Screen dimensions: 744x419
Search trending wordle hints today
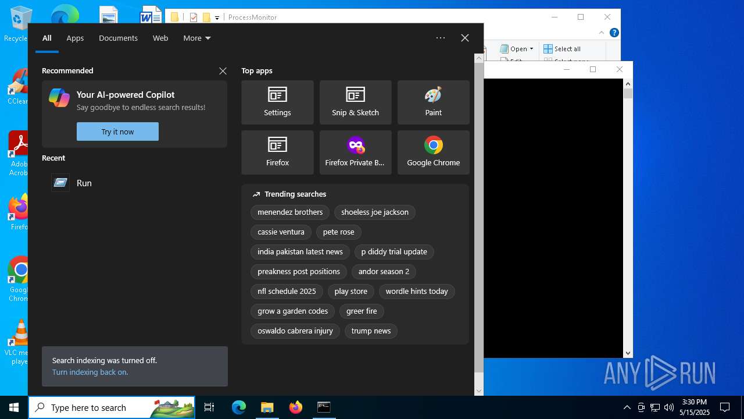417,291
